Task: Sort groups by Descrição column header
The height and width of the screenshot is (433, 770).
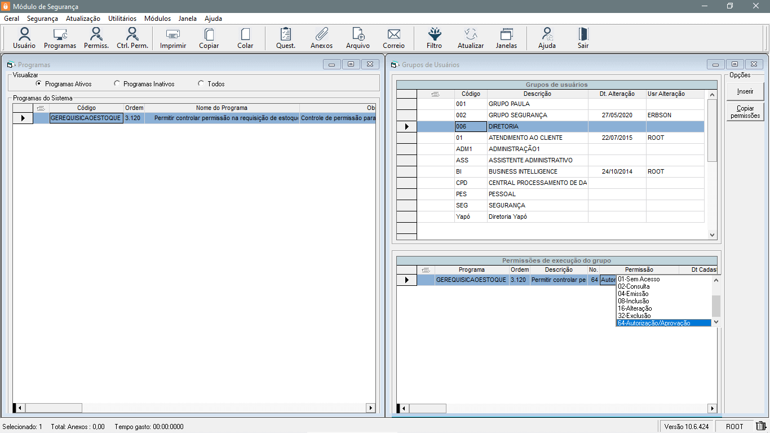Action: click(537, 94)
